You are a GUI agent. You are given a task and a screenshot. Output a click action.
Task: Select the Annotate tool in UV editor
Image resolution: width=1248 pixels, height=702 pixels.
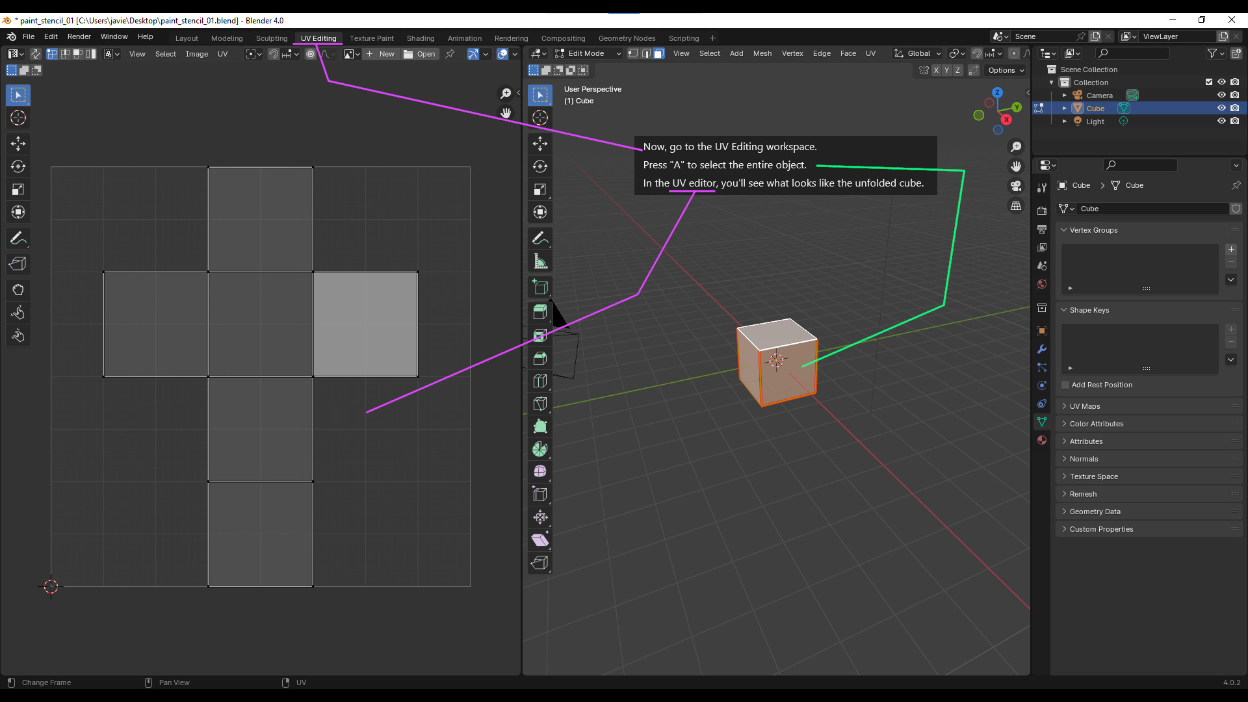(18, 239)
